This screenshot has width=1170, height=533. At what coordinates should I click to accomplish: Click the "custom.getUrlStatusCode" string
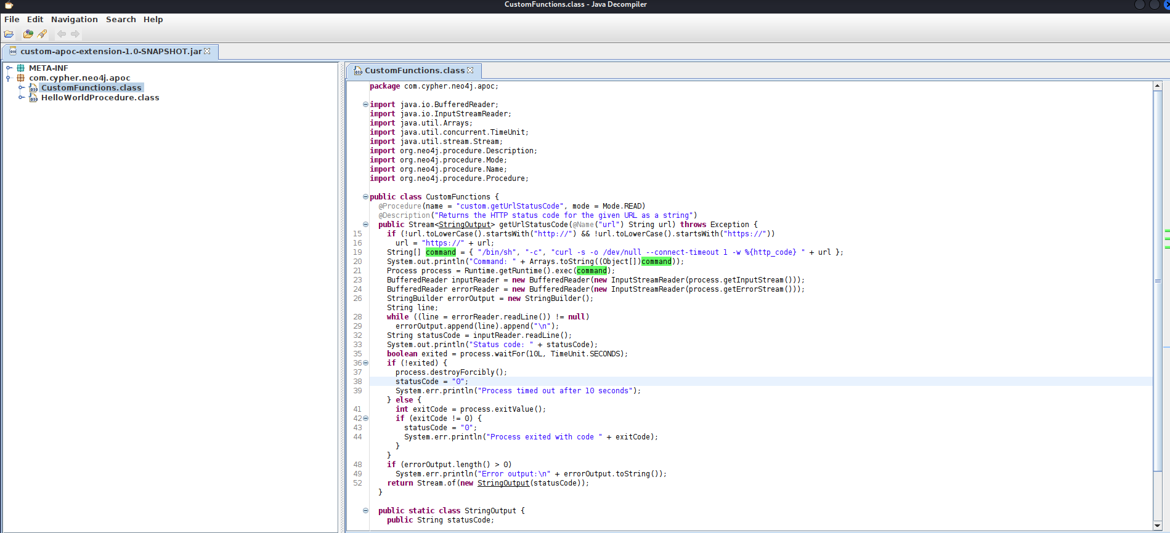click(510, 206)
